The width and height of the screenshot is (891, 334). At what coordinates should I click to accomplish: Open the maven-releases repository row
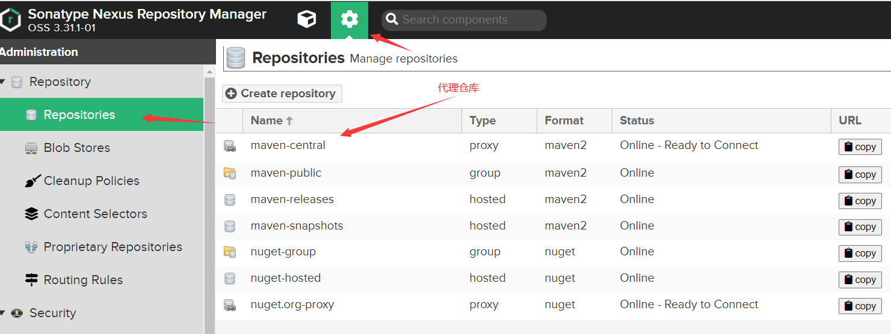[x=553, y=199]
